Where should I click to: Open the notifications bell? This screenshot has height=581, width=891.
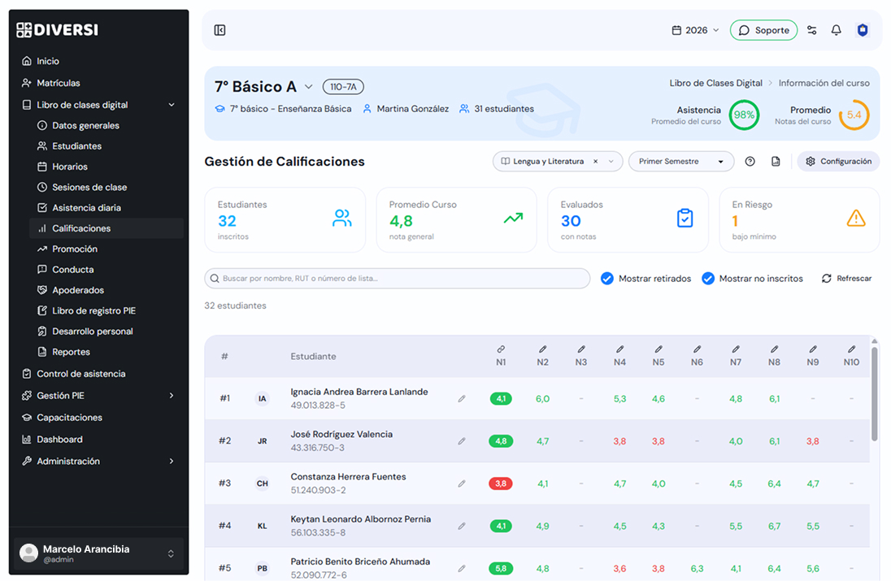(836, 30)
